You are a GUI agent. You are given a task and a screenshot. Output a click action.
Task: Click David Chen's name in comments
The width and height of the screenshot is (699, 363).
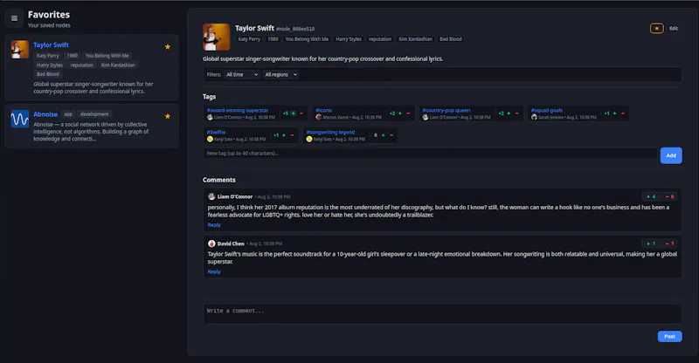point(231,243)
